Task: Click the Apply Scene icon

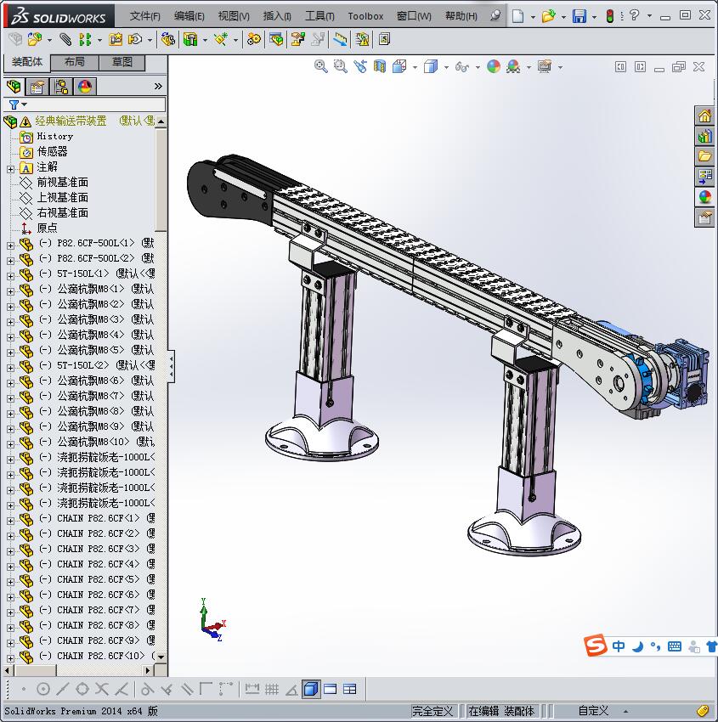Action: coord(513,67)
